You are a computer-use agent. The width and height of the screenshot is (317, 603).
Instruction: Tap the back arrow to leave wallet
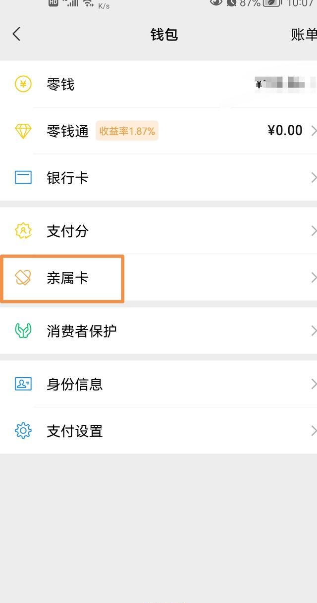pyautogui.click(x=17, y=34)
